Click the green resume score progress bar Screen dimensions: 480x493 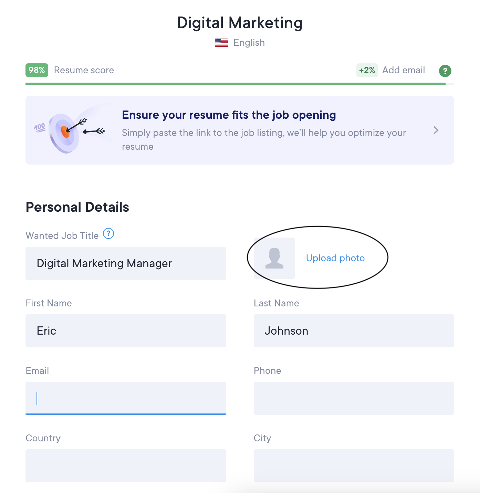(236, 84)
